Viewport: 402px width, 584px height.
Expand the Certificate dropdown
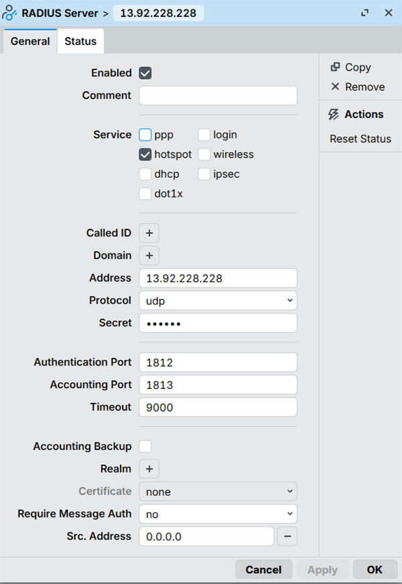pos(218,491)
